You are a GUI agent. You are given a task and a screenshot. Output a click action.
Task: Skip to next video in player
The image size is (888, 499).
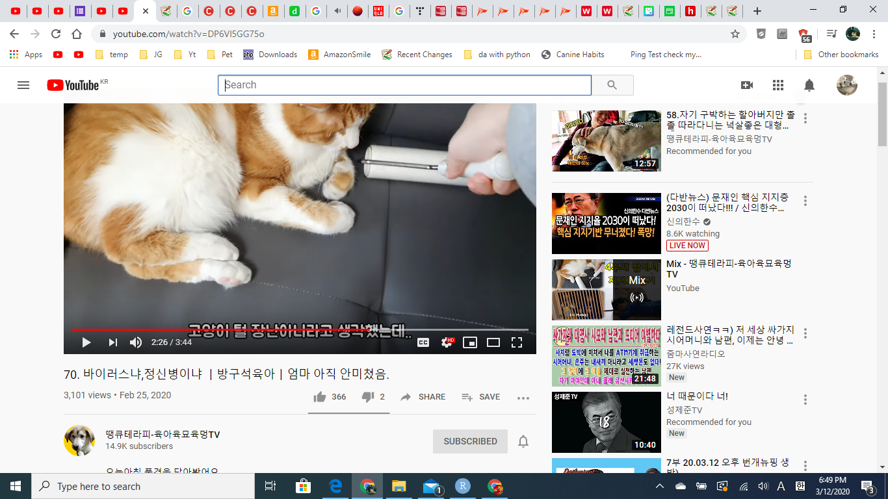112,342
